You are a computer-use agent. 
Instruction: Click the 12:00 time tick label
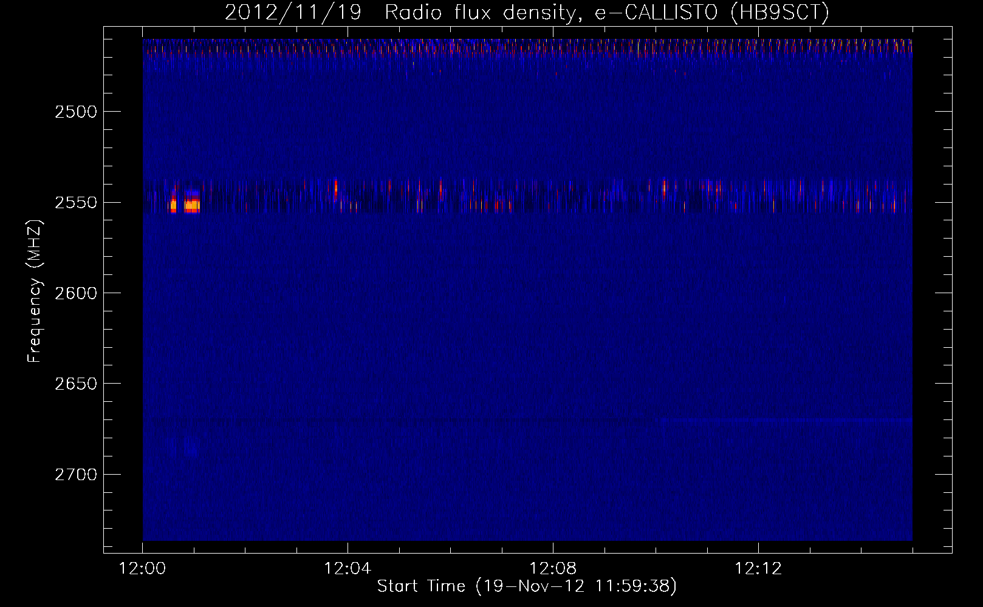(142, 569)
